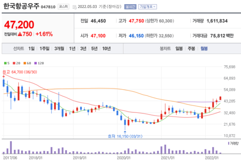Click the 선차트 label
Viewport: 241px width, 163px height.
(19, 49)
